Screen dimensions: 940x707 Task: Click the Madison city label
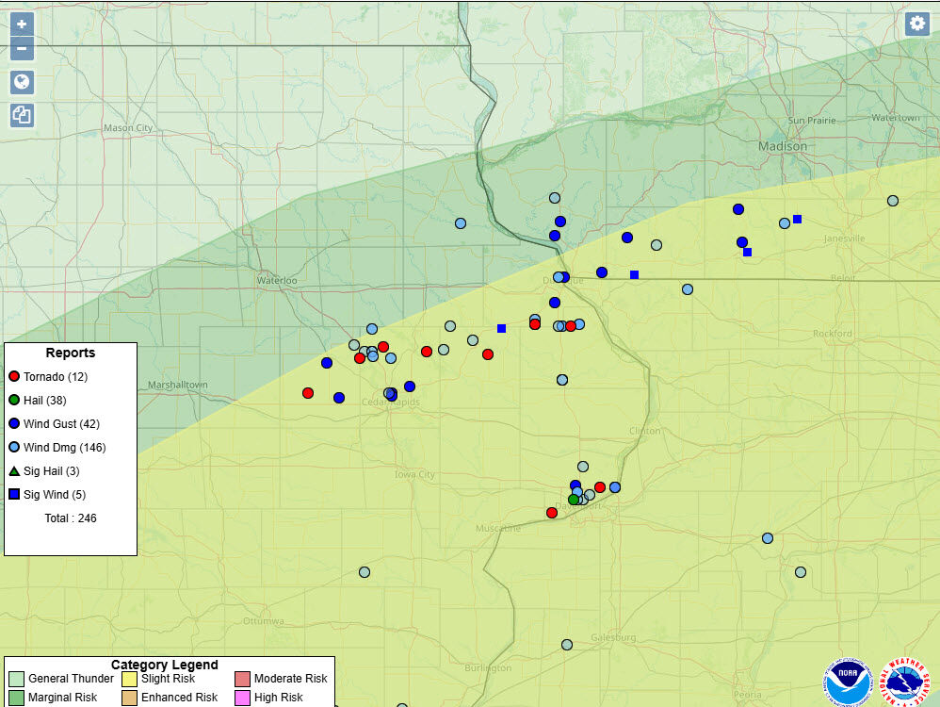coord(783,146)
